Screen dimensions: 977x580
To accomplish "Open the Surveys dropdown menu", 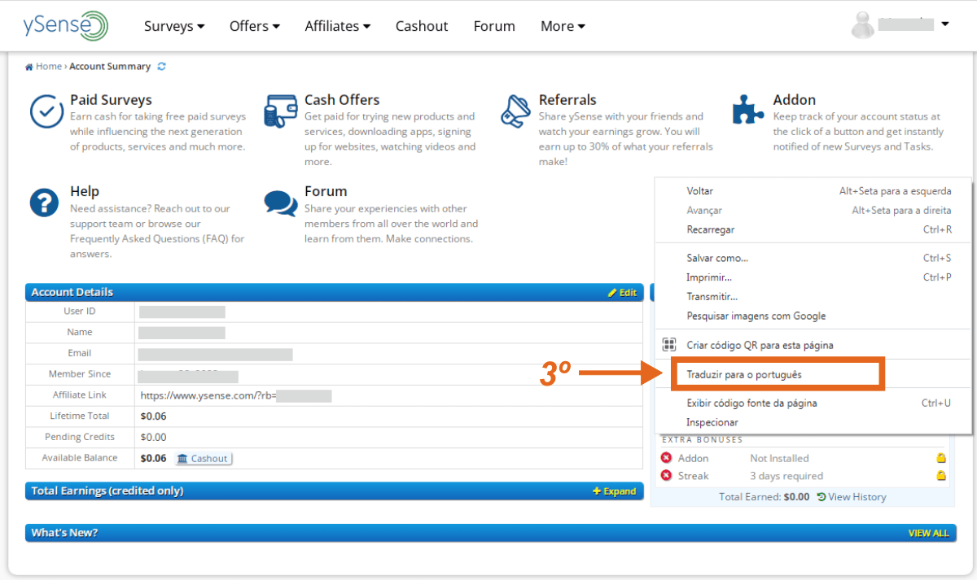I will 174,26.
